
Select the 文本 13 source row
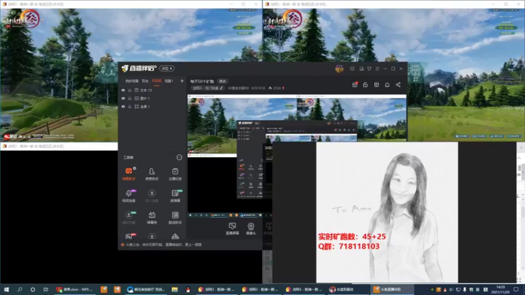click(x=152, y=90)
